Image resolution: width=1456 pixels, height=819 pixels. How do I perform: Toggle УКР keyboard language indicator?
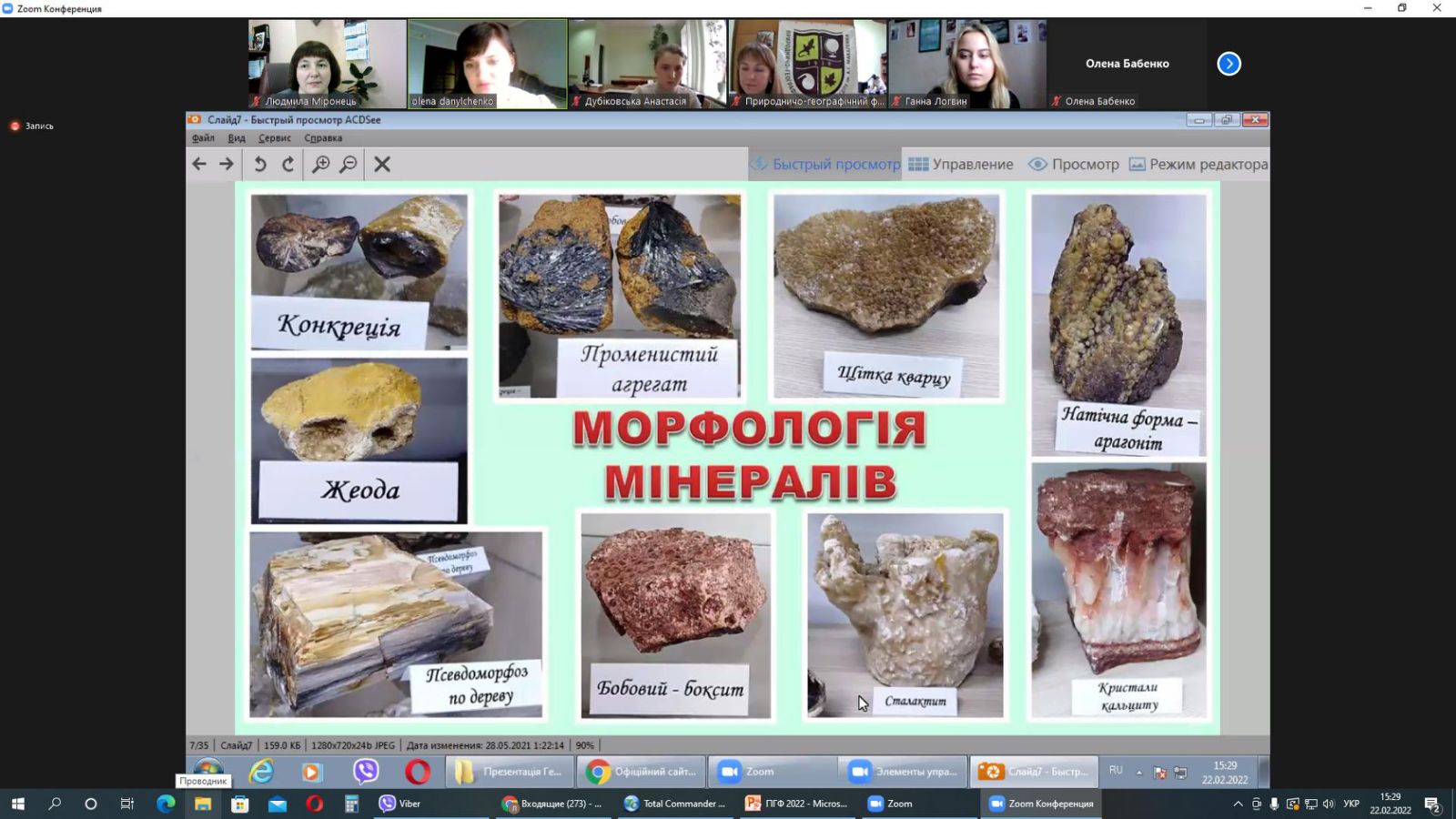pos(1351,804)
